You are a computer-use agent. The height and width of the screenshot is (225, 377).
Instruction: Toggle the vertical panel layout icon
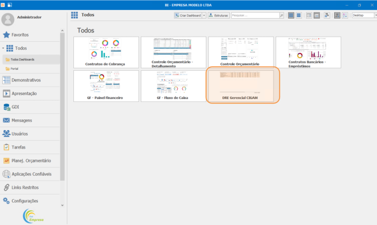click(x=309, y=16)
